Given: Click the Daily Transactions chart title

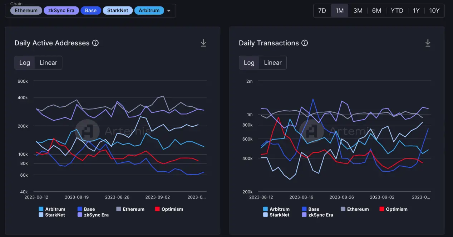Looking at the screenshot, I should click(269, 43).
